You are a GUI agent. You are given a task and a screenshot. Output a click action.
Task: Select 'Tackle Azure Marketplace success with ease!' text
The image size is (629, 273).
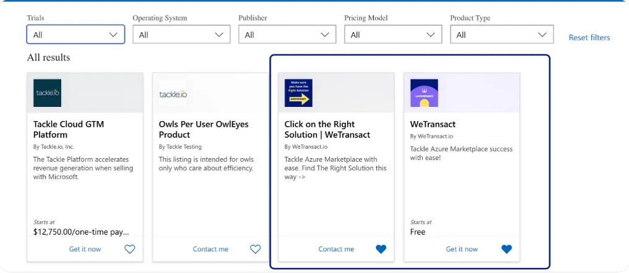point(462,153)
